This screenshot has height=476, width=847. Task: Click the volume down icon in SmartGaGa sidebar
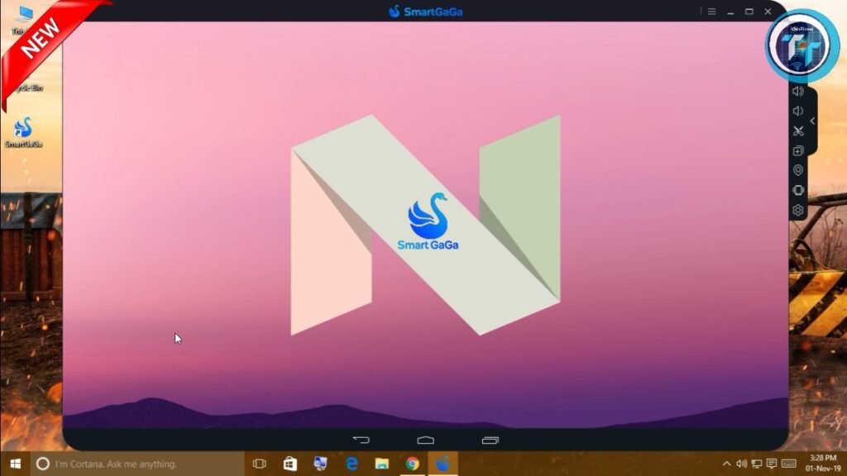tap(798, 112)
